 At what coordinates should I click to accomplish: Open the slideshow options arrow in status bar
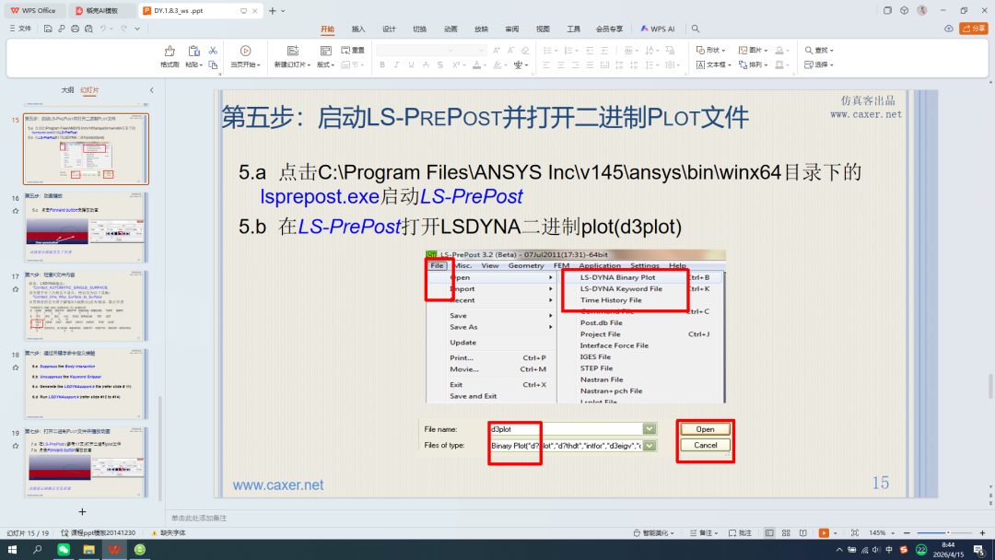[835, 532]
